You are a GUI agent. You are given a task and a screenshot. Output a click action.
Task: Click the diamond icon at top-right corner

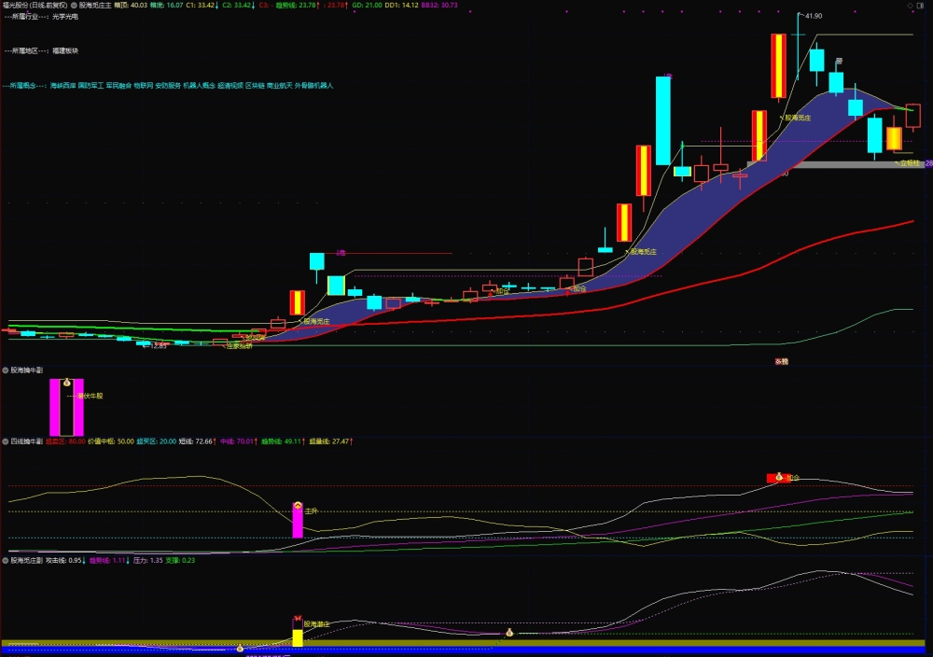click(910, 5)
